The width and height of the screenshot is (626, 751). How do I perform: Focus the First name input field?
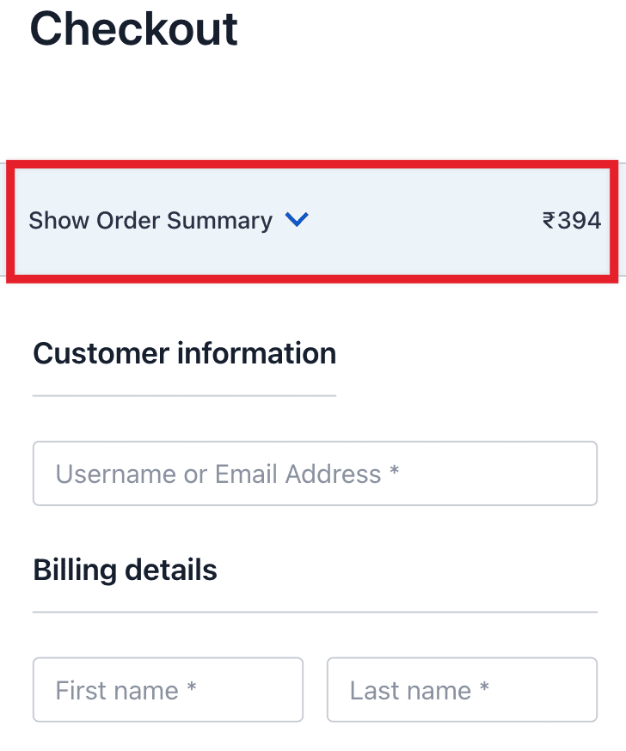pyautogui.click(x=168, y=689)
